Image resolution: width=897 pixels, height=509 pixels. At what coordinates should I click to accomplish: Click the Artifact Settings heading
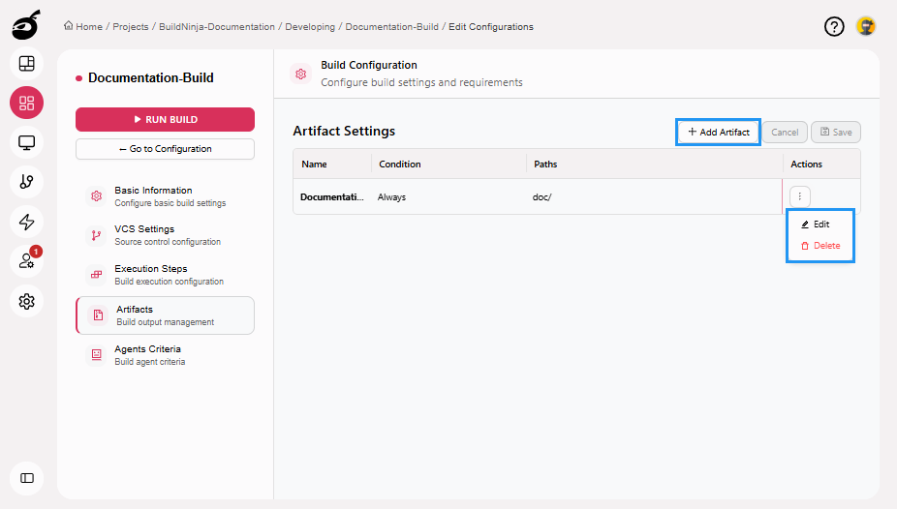[344, 131]
